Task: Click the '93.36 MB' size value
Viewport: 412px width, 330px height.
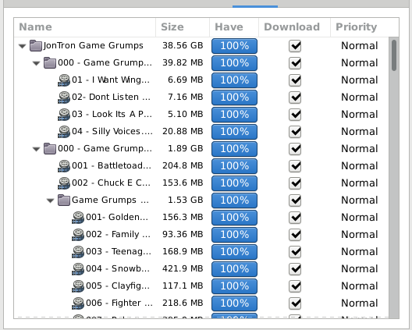Action: pos(183,234)
